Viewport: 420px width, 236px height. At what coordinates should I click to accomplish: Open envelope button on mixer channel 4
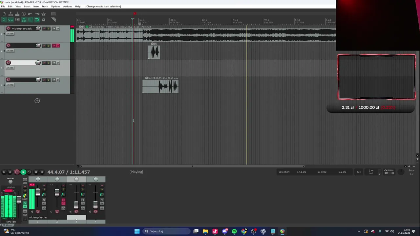tap(102, 208)
